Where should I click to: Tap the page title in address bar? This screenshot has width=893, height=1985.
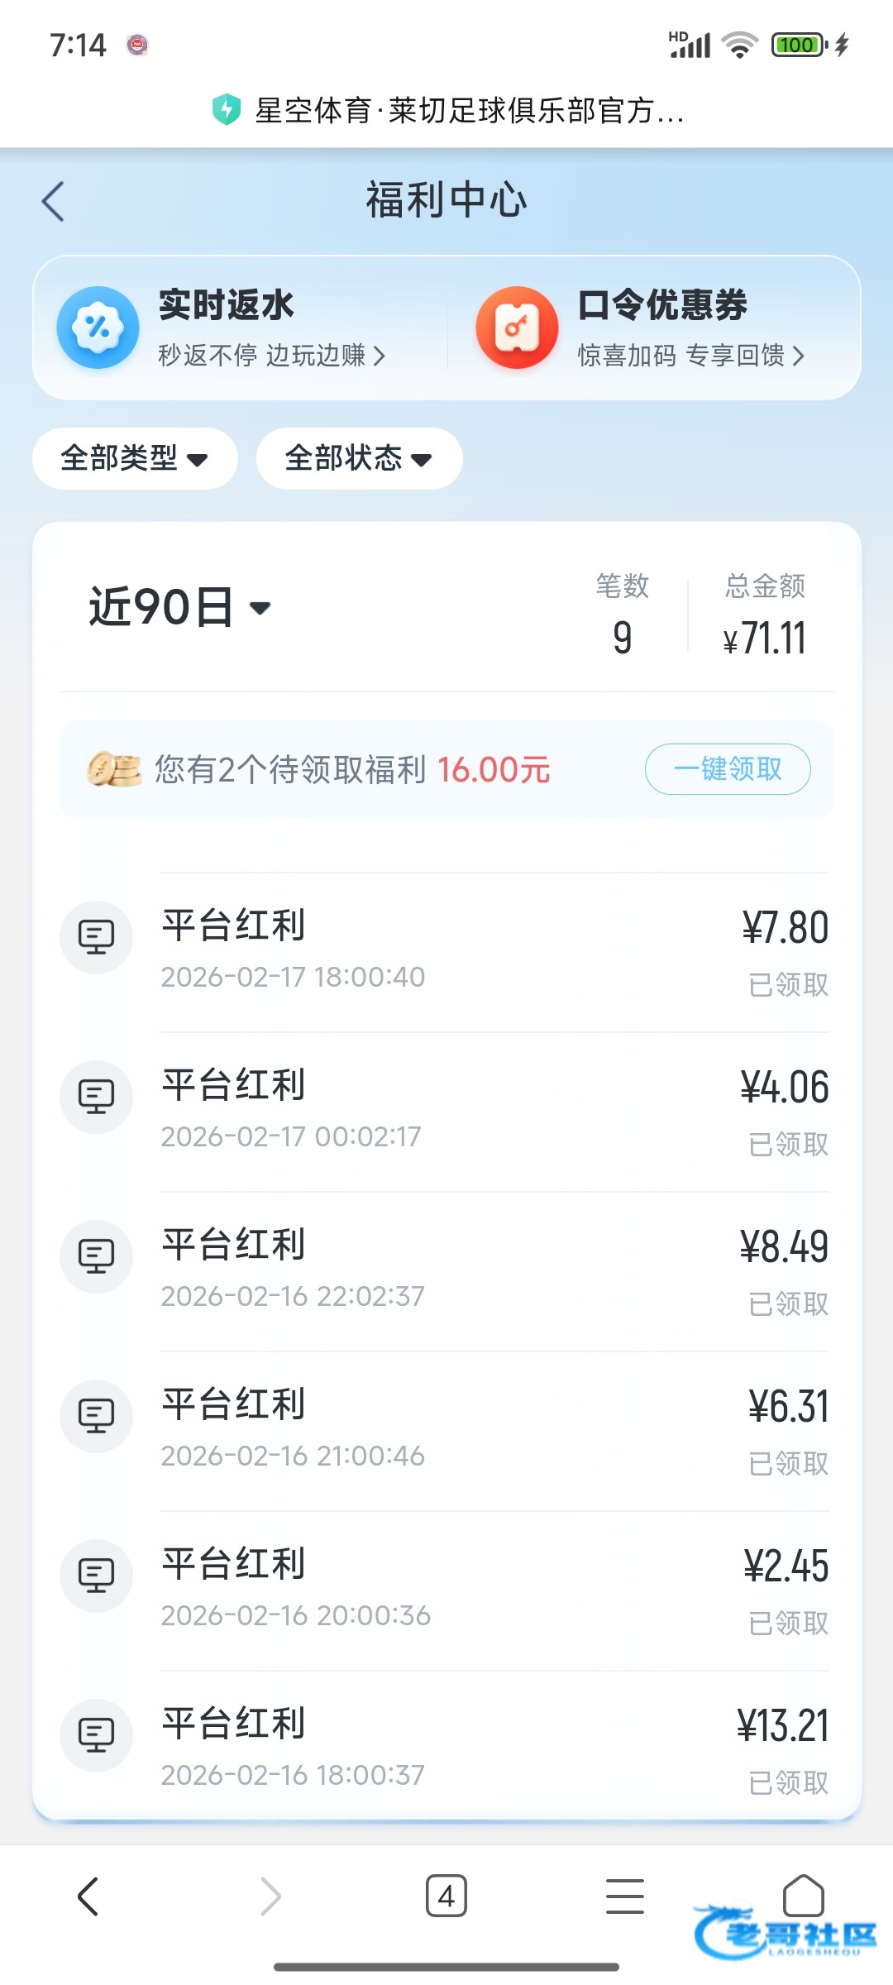point(469,110)
